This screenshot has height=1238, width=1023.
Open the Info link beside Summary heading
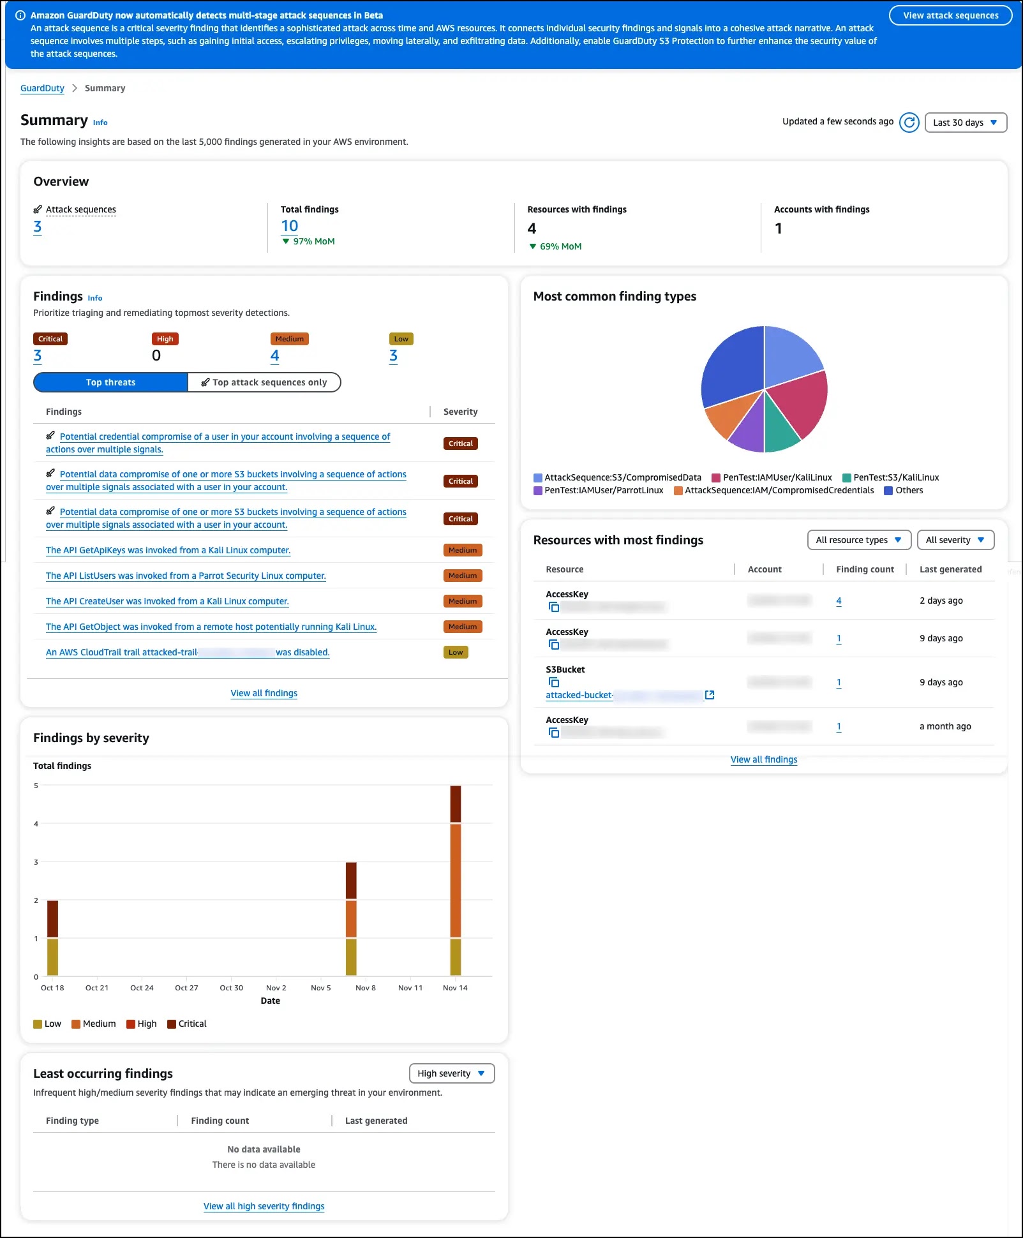pyautogui.click(x=100, y=123)
